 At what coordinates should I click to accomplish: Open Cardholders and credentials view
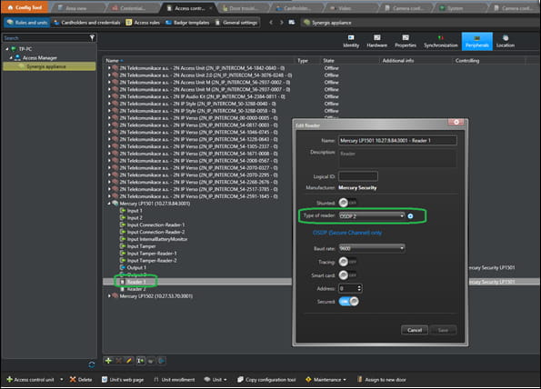point(87,23)
